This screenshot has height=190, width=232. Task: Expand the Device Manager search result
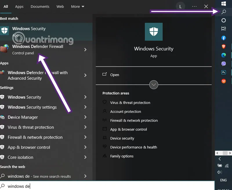(85, 117)
